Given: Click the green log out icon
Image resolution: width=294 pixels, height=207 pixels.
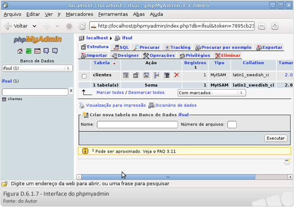Looking at the screenshot, I should tap(28, 51).
